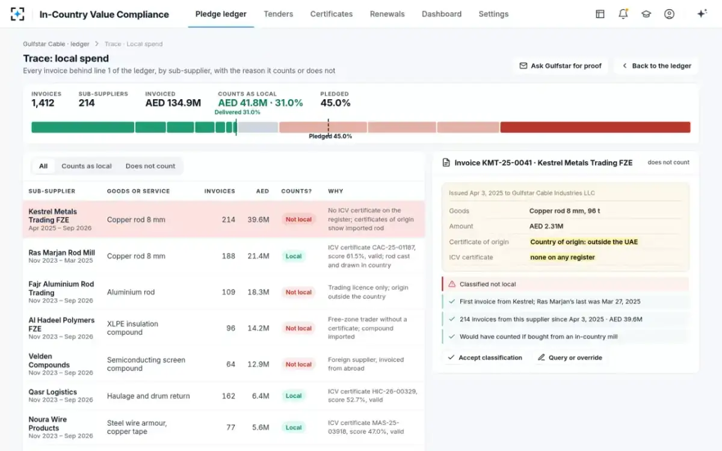Viewport: 722px width, 451px height.
Task: Click breadcrumb chevron separator
Action: point(97,44)
